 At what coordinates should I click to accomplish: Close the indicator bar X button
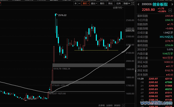[123, 105]
